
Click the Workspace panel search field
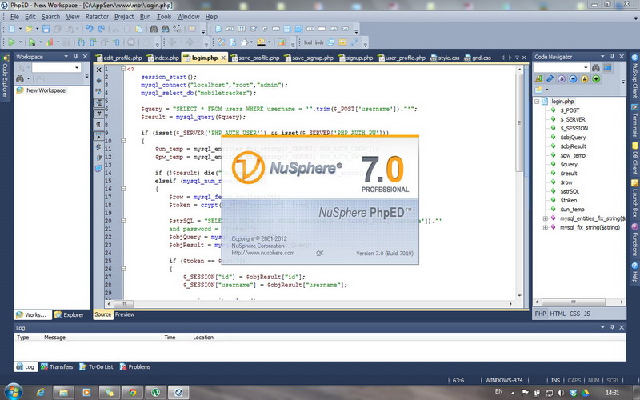coord(56,68)
